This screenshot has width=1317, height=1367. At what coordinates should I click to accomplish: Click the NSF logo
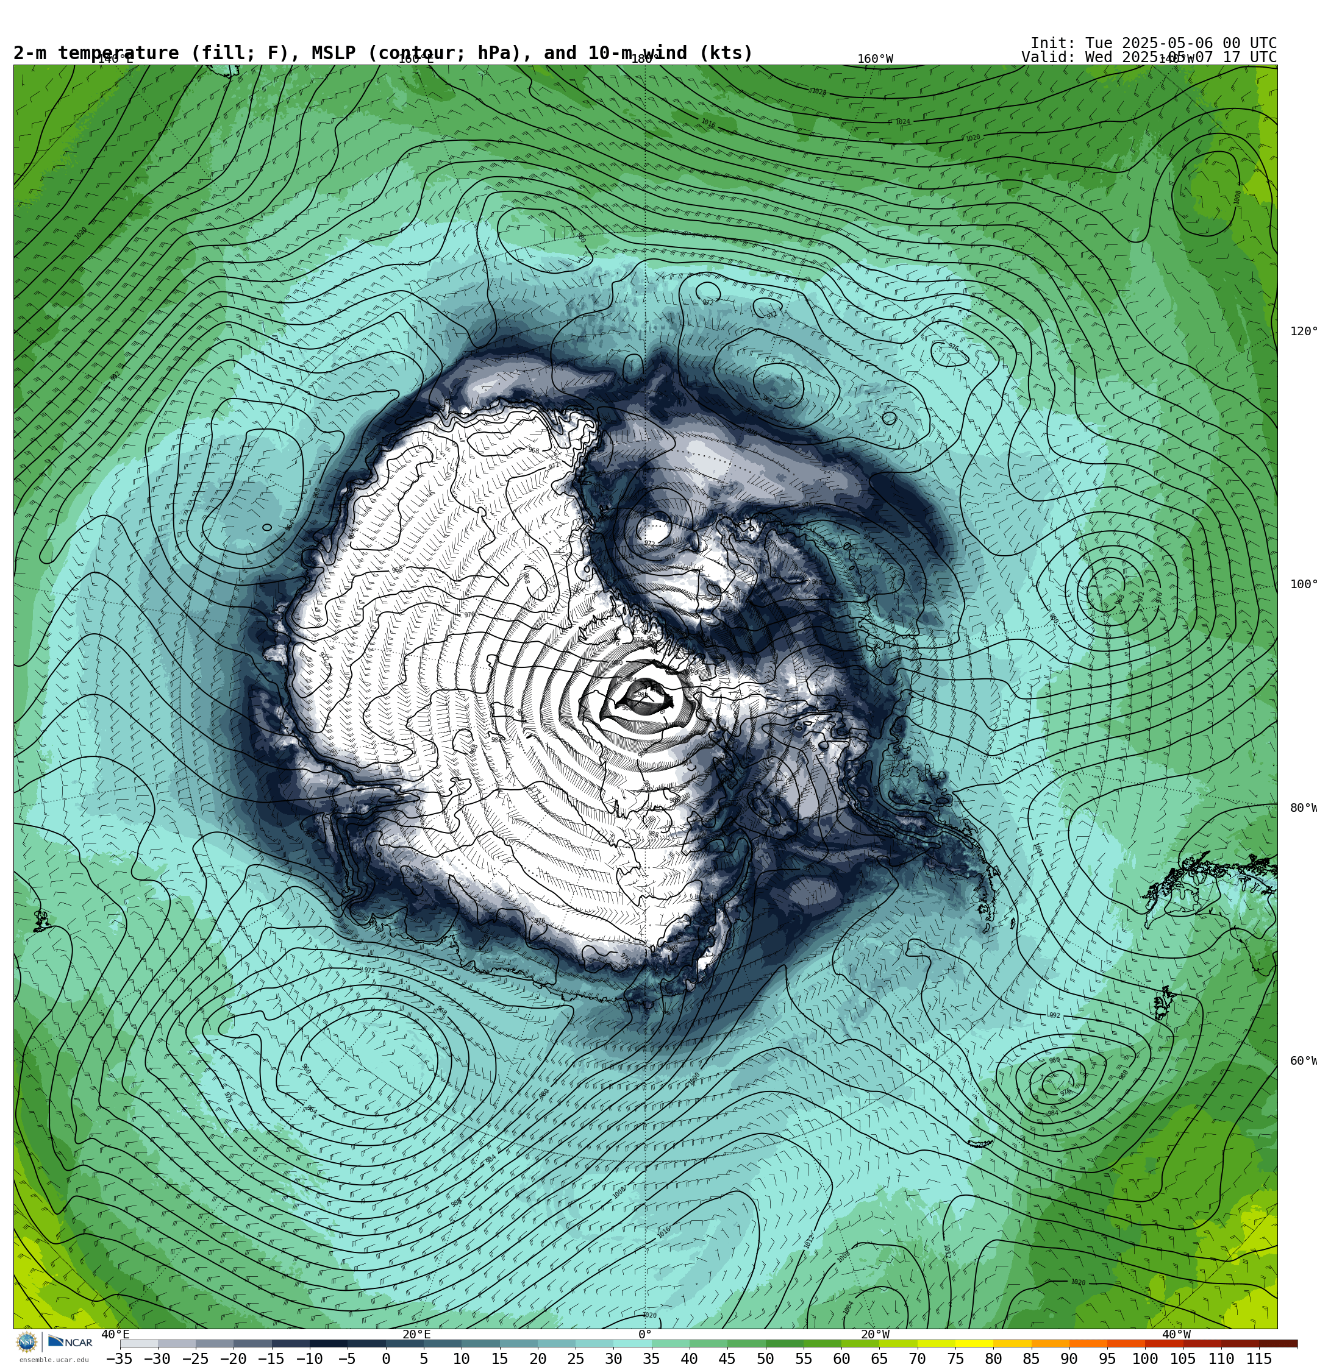[x=26, y=1341]
